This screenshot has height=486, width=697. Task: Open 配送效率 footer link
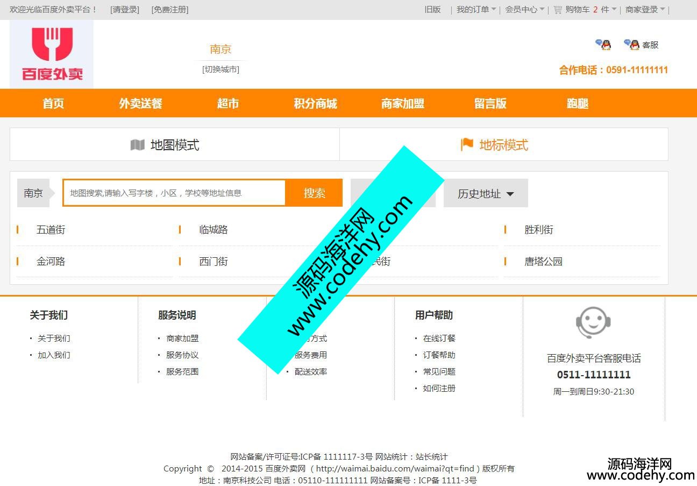point(311,372)
